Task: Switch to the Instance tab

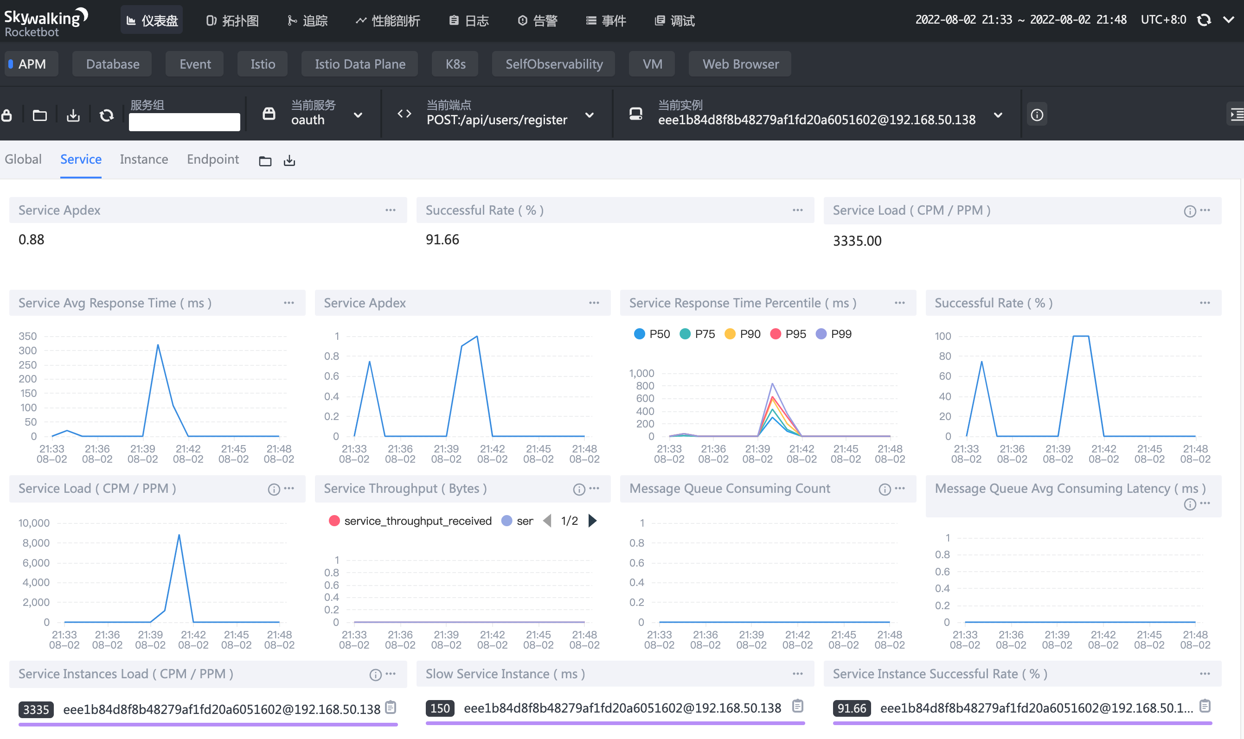Action: click(144, 159)
